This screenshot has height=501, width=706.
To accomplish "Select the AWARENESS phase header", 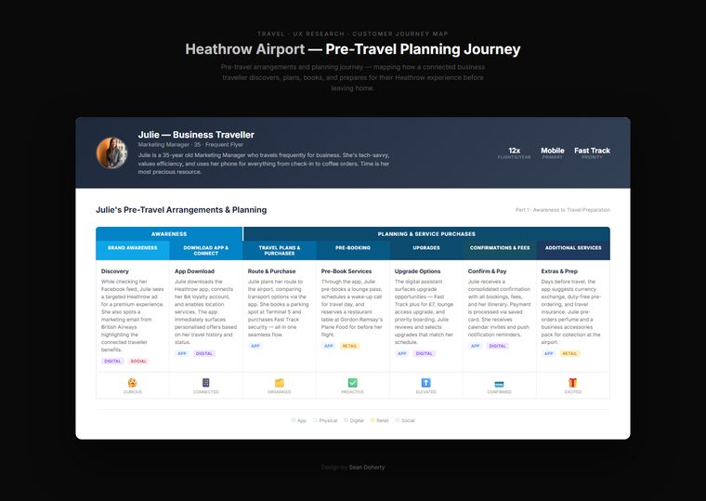I will [169, 234].
